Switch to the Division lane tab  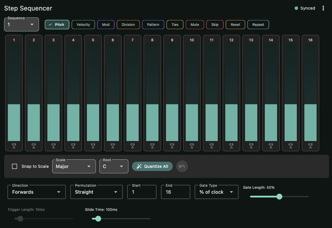click(x=128, y=24)
